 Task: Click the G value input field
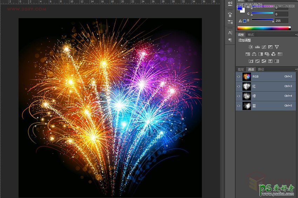pos(282,14)
